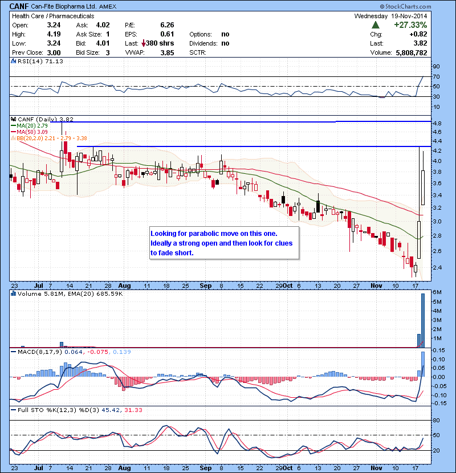The image size is (456, 473).
Task: Click the last white candlestick near 3.82
Action: click(x=423, y=187)
